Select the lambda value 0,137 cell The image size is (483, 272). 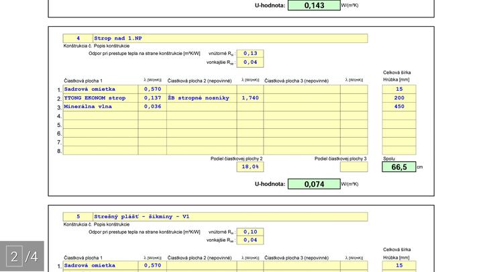(152, 98)
